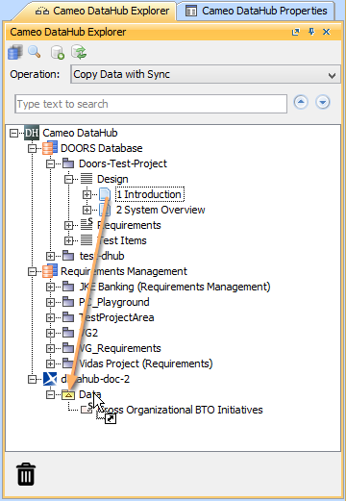Viewport: 346px width, 501px height.
Task: Expand the PC_Playground node
Action: [x=50, y=302]
